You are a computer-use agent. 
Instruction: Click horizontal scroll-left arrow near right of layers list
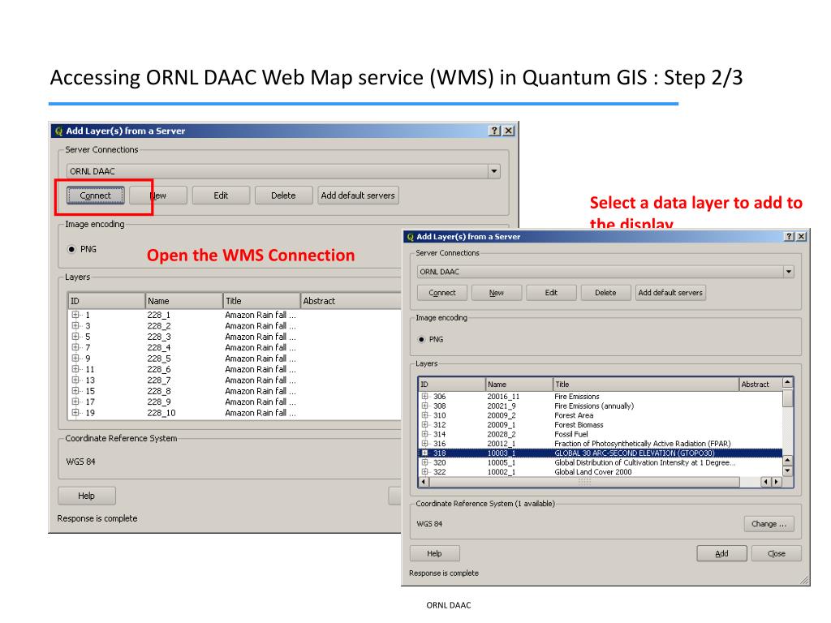tap(766, 482)
